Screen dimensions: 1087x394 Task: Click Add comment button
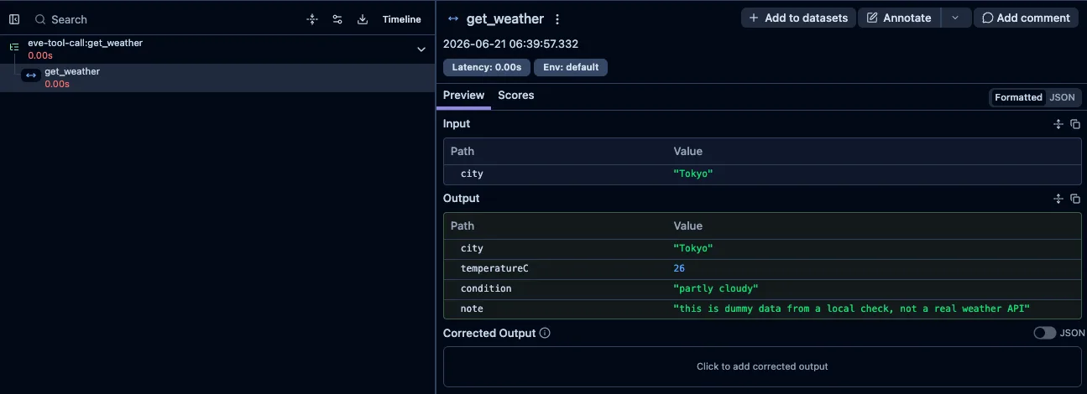(x=1026, y=18)
